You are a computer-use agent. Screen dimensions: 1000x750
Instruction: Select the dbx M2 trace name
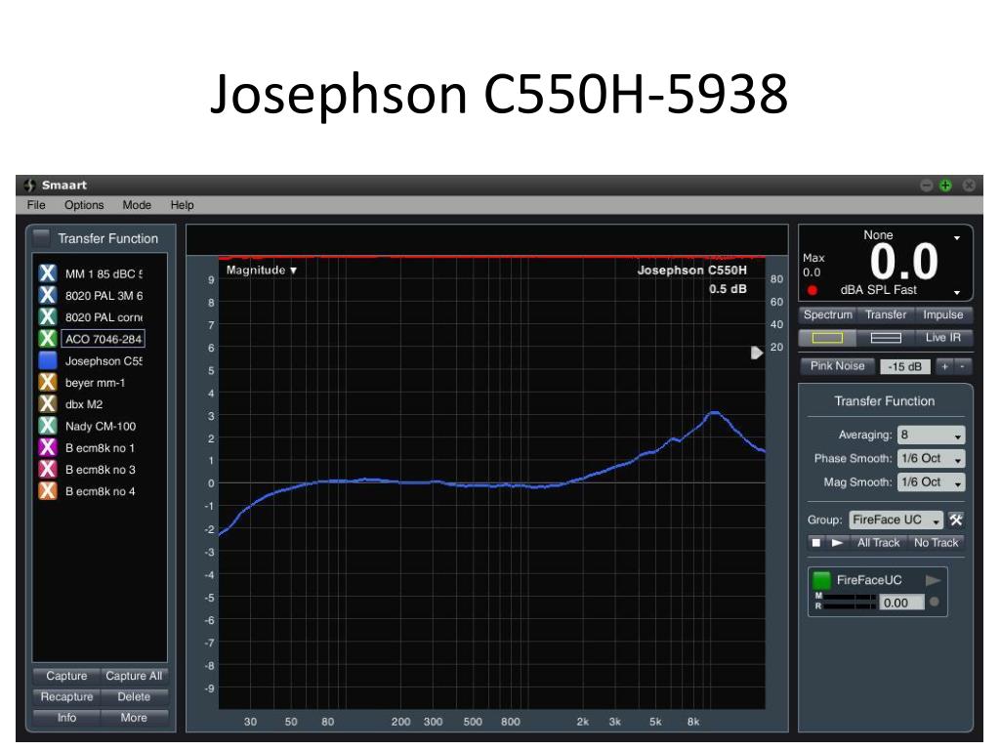[84, 404]
